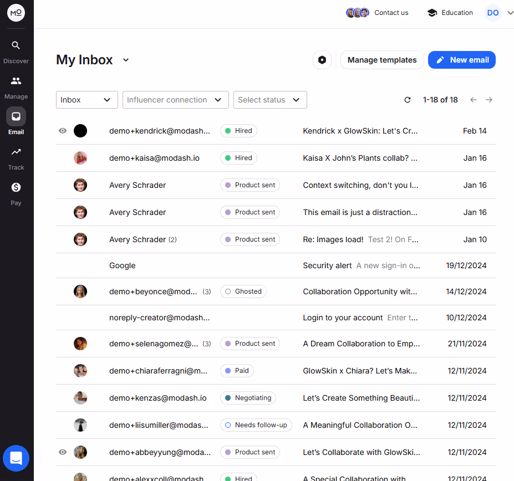
Task: Open the DO user avatar
Action: click(x=493, y=13)
